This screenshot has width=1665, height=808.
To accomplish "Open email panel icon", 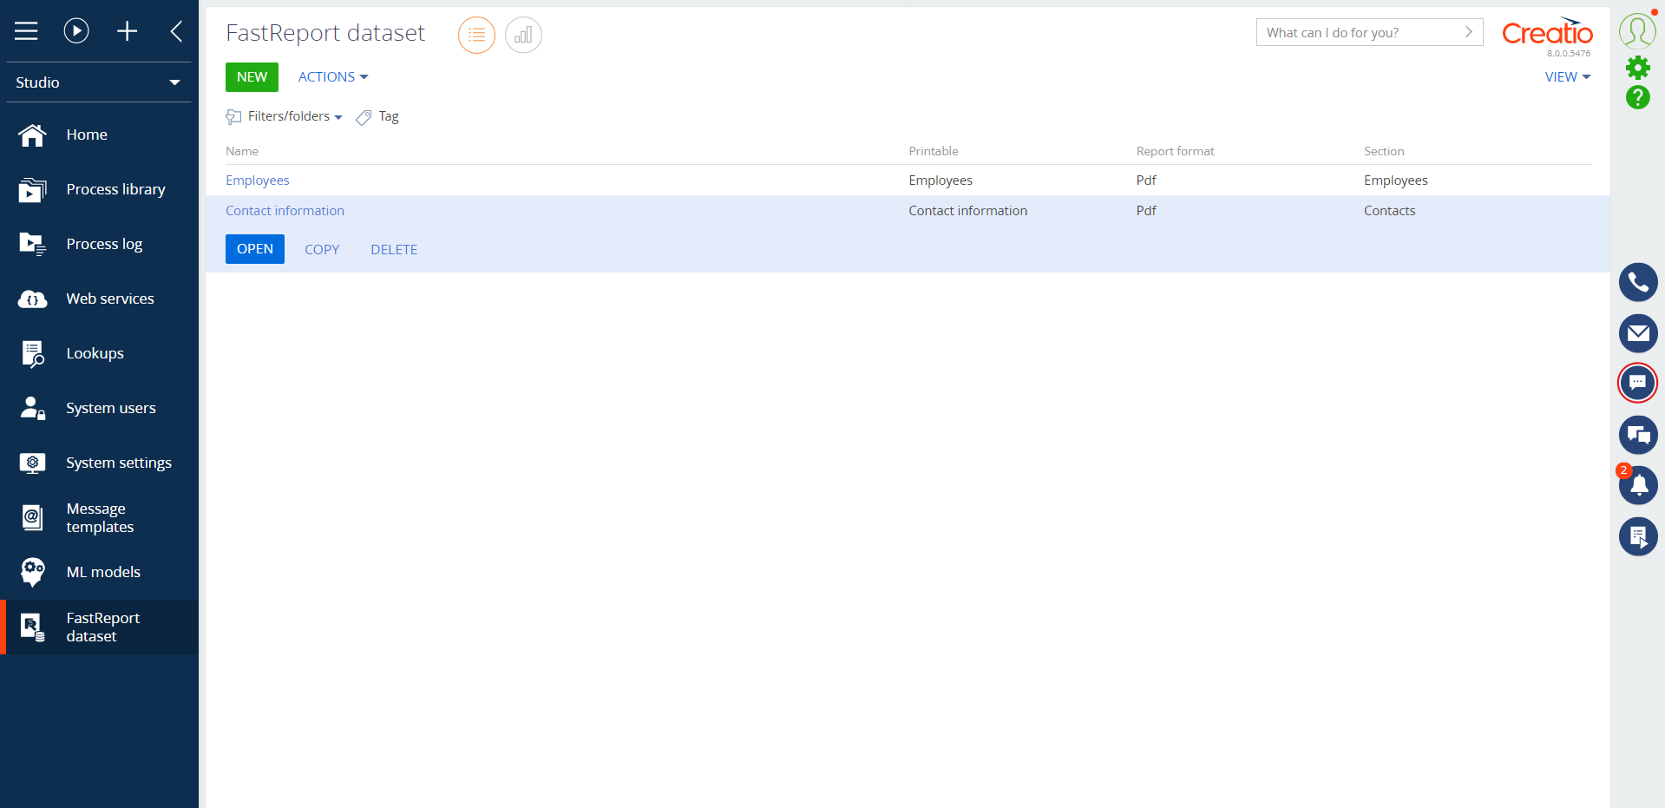I will click(x=1638, y=333).
